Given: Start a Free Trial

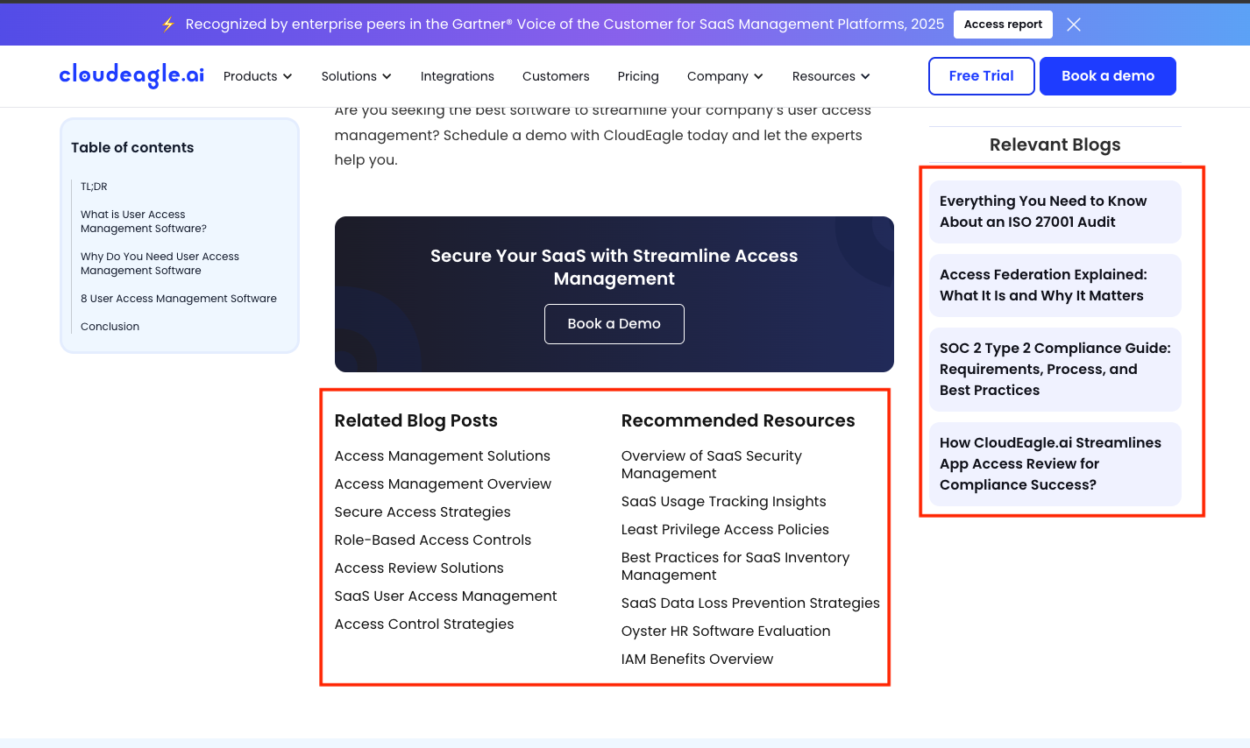Looking at the screenshot, I should click(981, 76).
